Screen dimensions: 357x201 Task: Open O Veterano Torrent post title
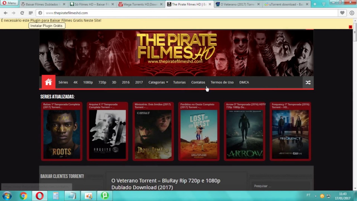[166, 184]
